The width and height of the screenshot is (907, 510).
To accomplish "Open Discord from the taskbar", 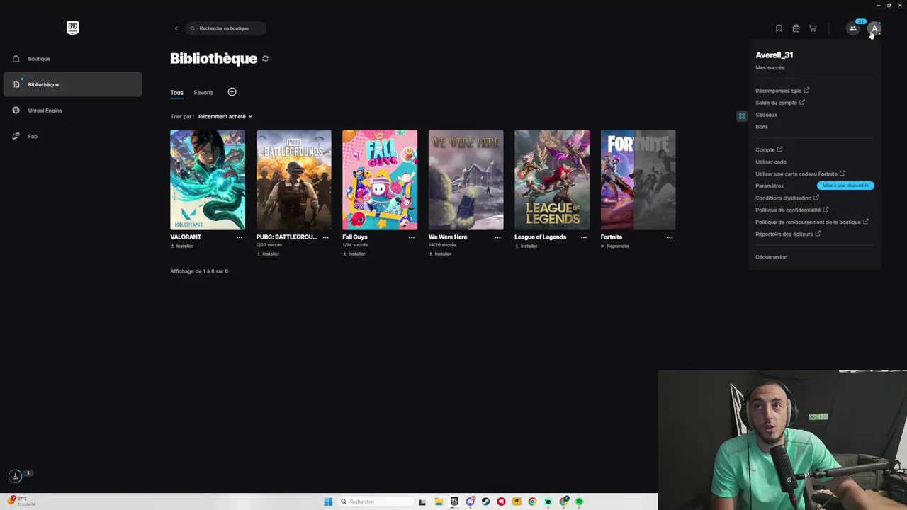I will [x=470, y=501].
